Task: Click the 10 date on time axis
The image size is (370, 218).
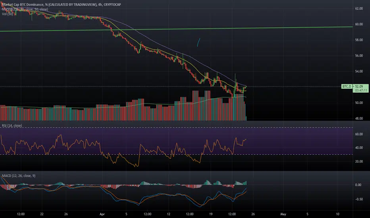Action: [x=338, y=214]
